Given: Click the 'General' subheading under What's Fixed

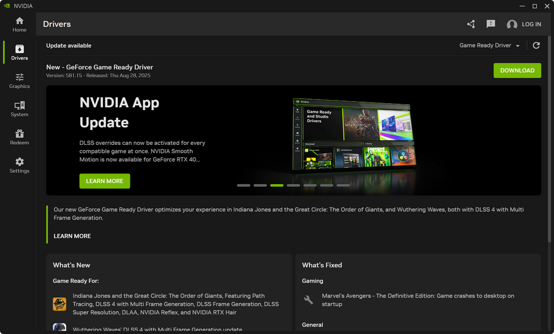Looking at the screenshot, I should coord(312,325).
